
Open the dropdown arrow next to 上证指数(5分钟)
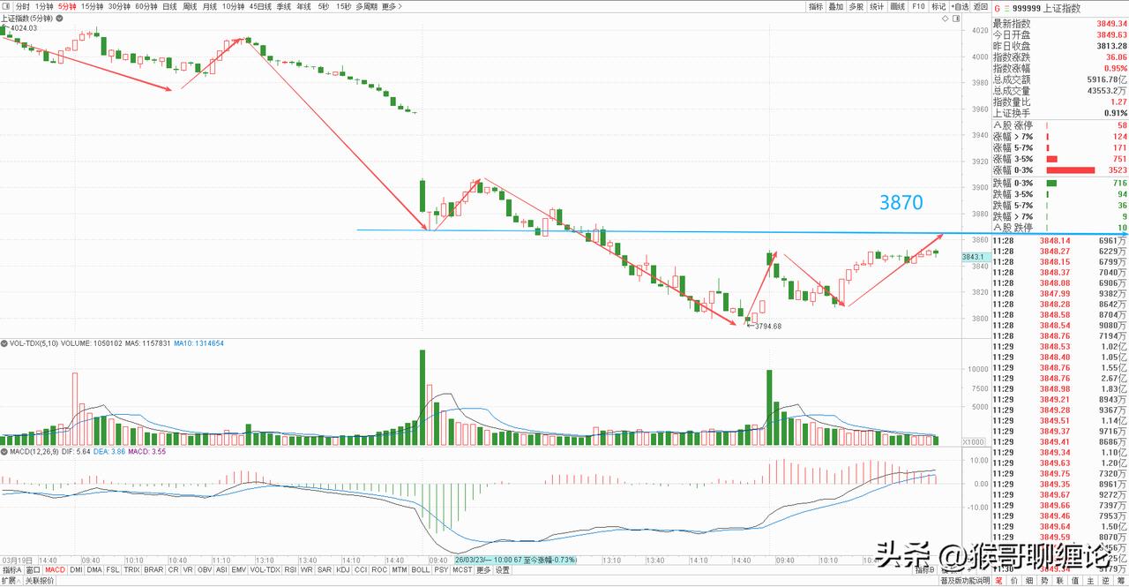point(58,18)
